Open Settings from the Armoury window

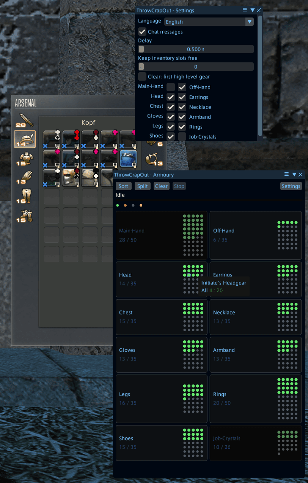click(x=291, y=186)
